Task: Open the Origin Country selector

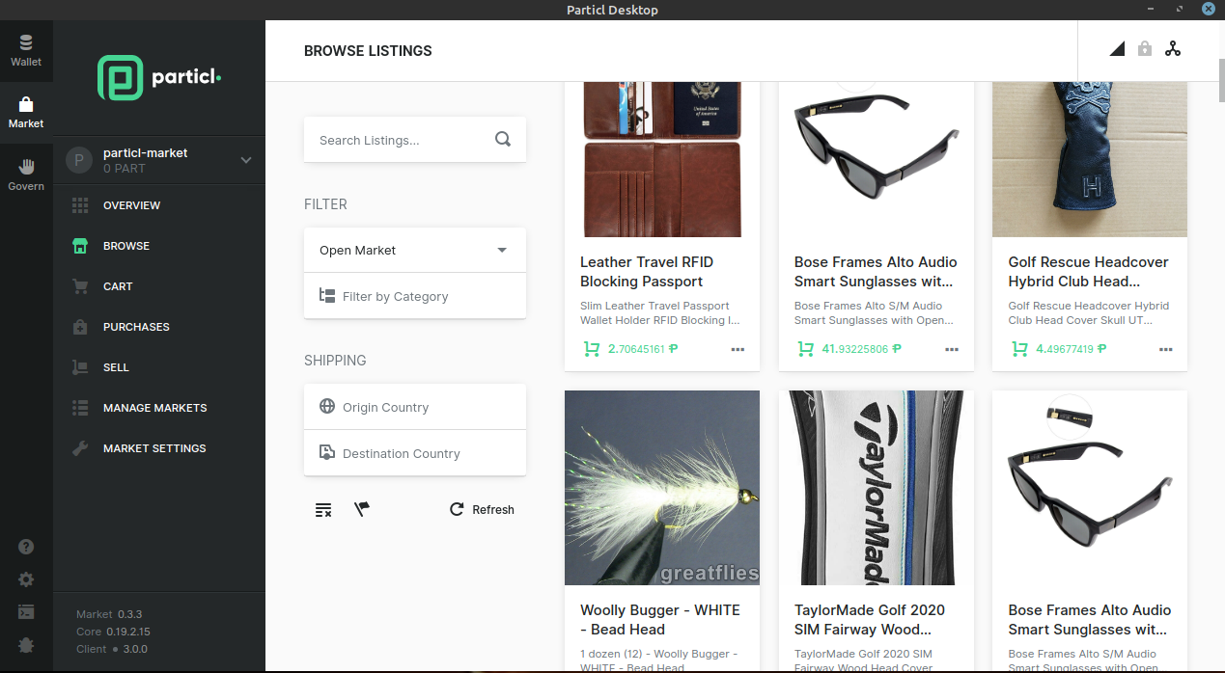Action: (x=415, y=407)
